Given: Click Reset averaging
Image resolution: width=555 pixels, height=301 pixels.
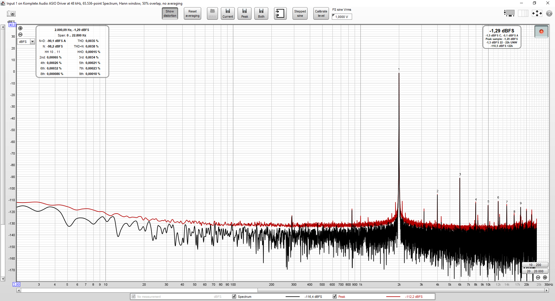Looking at the screenshot, I should point(193,14).
